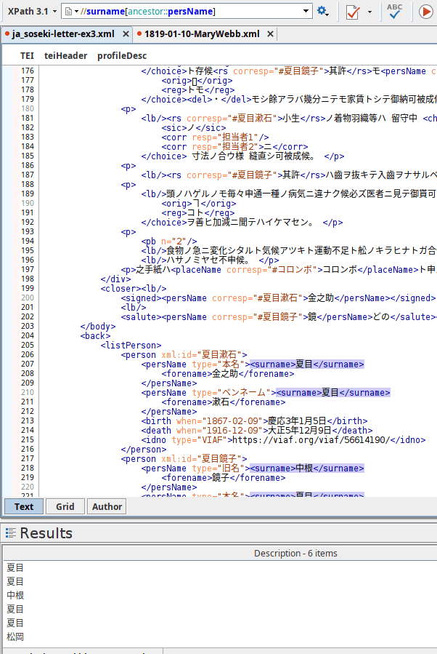Select profileDesc in the breadcrumb
437x654 pixels.
click(122, 56)
